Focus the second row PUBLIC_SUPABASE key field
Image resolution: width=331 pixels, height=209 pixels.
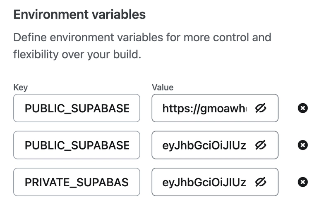tap(77, 145)
